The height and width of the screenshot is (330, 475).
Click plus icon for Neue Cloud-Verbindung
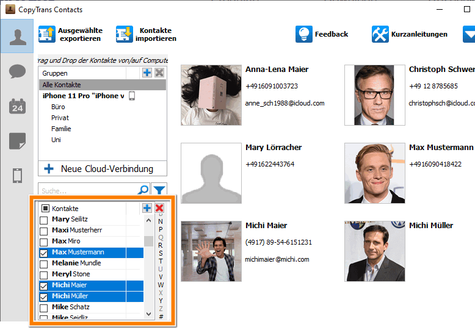pyautogui.click(x=49, y=168)
